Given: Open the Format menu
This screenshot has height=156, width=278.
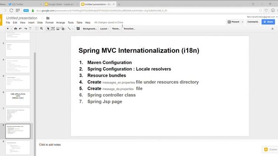Looking at the screenshot, I should 50,23.
